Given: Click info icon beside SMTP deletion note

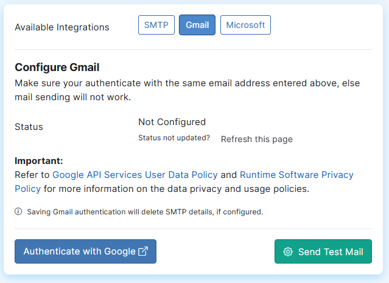Looking at the screenshot, I should [18, 212].
